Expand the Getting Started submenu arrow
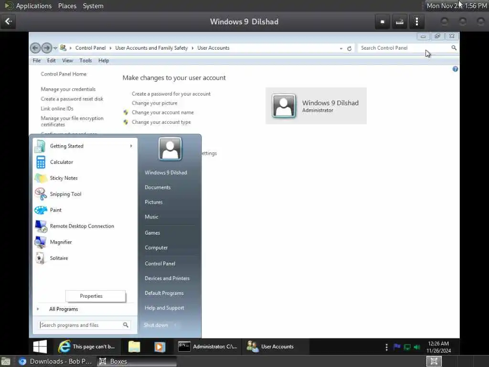The width and height of the screenshot is (489, 367). click(x=131, y=146)
